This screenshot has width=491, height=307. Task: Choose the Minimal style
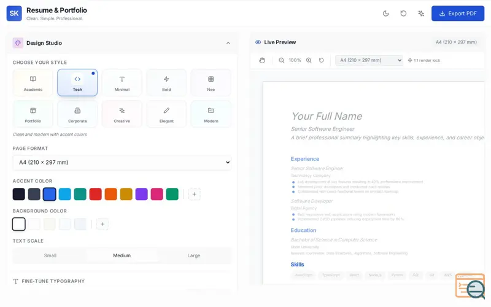(122, 83)
